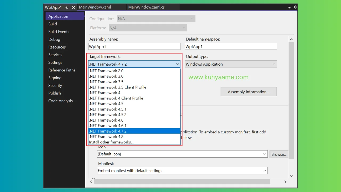Choose .NET Framework 4.6.1
This screenshot has height=192, width=341.
pos(134,126)
